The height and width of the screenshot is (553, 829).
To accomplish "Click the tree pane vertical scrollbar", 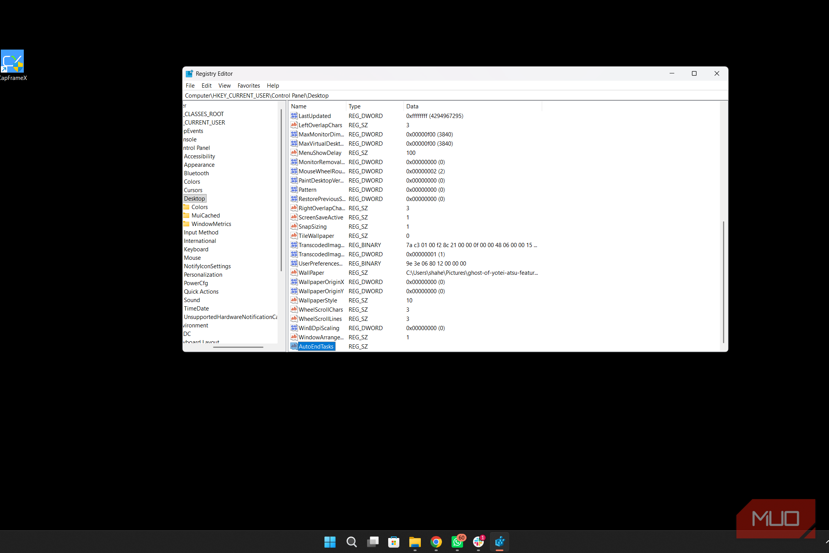I will click(281, 190).
